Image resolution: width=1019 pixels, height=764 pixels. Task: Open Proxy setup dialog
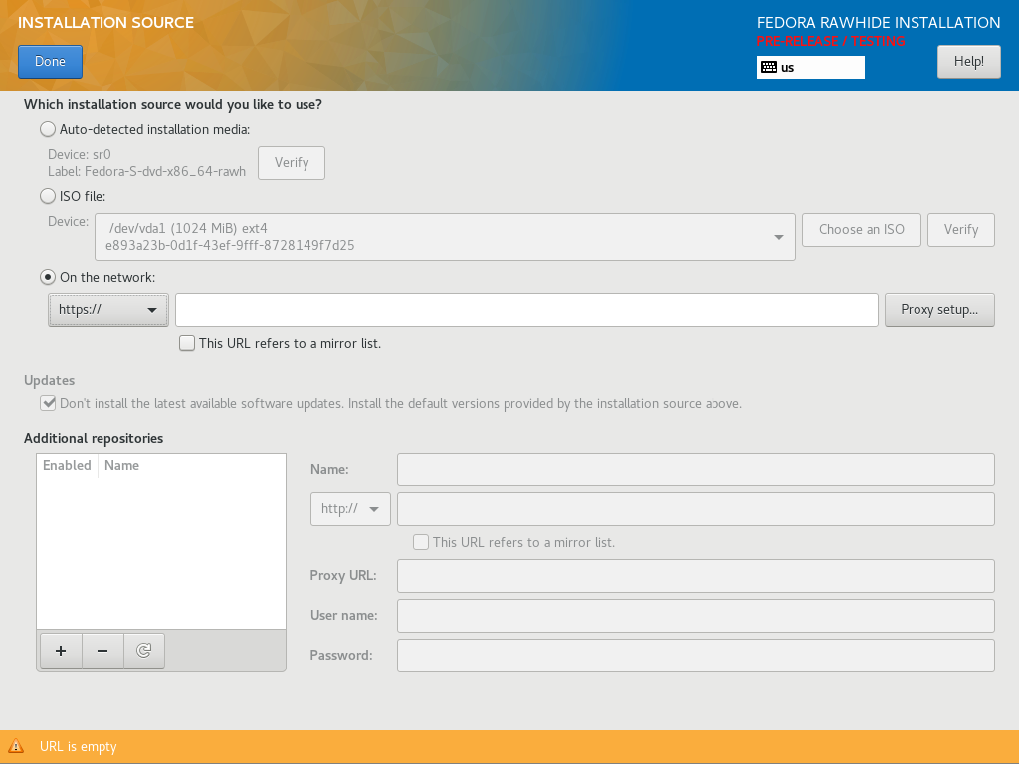(939, 310)
